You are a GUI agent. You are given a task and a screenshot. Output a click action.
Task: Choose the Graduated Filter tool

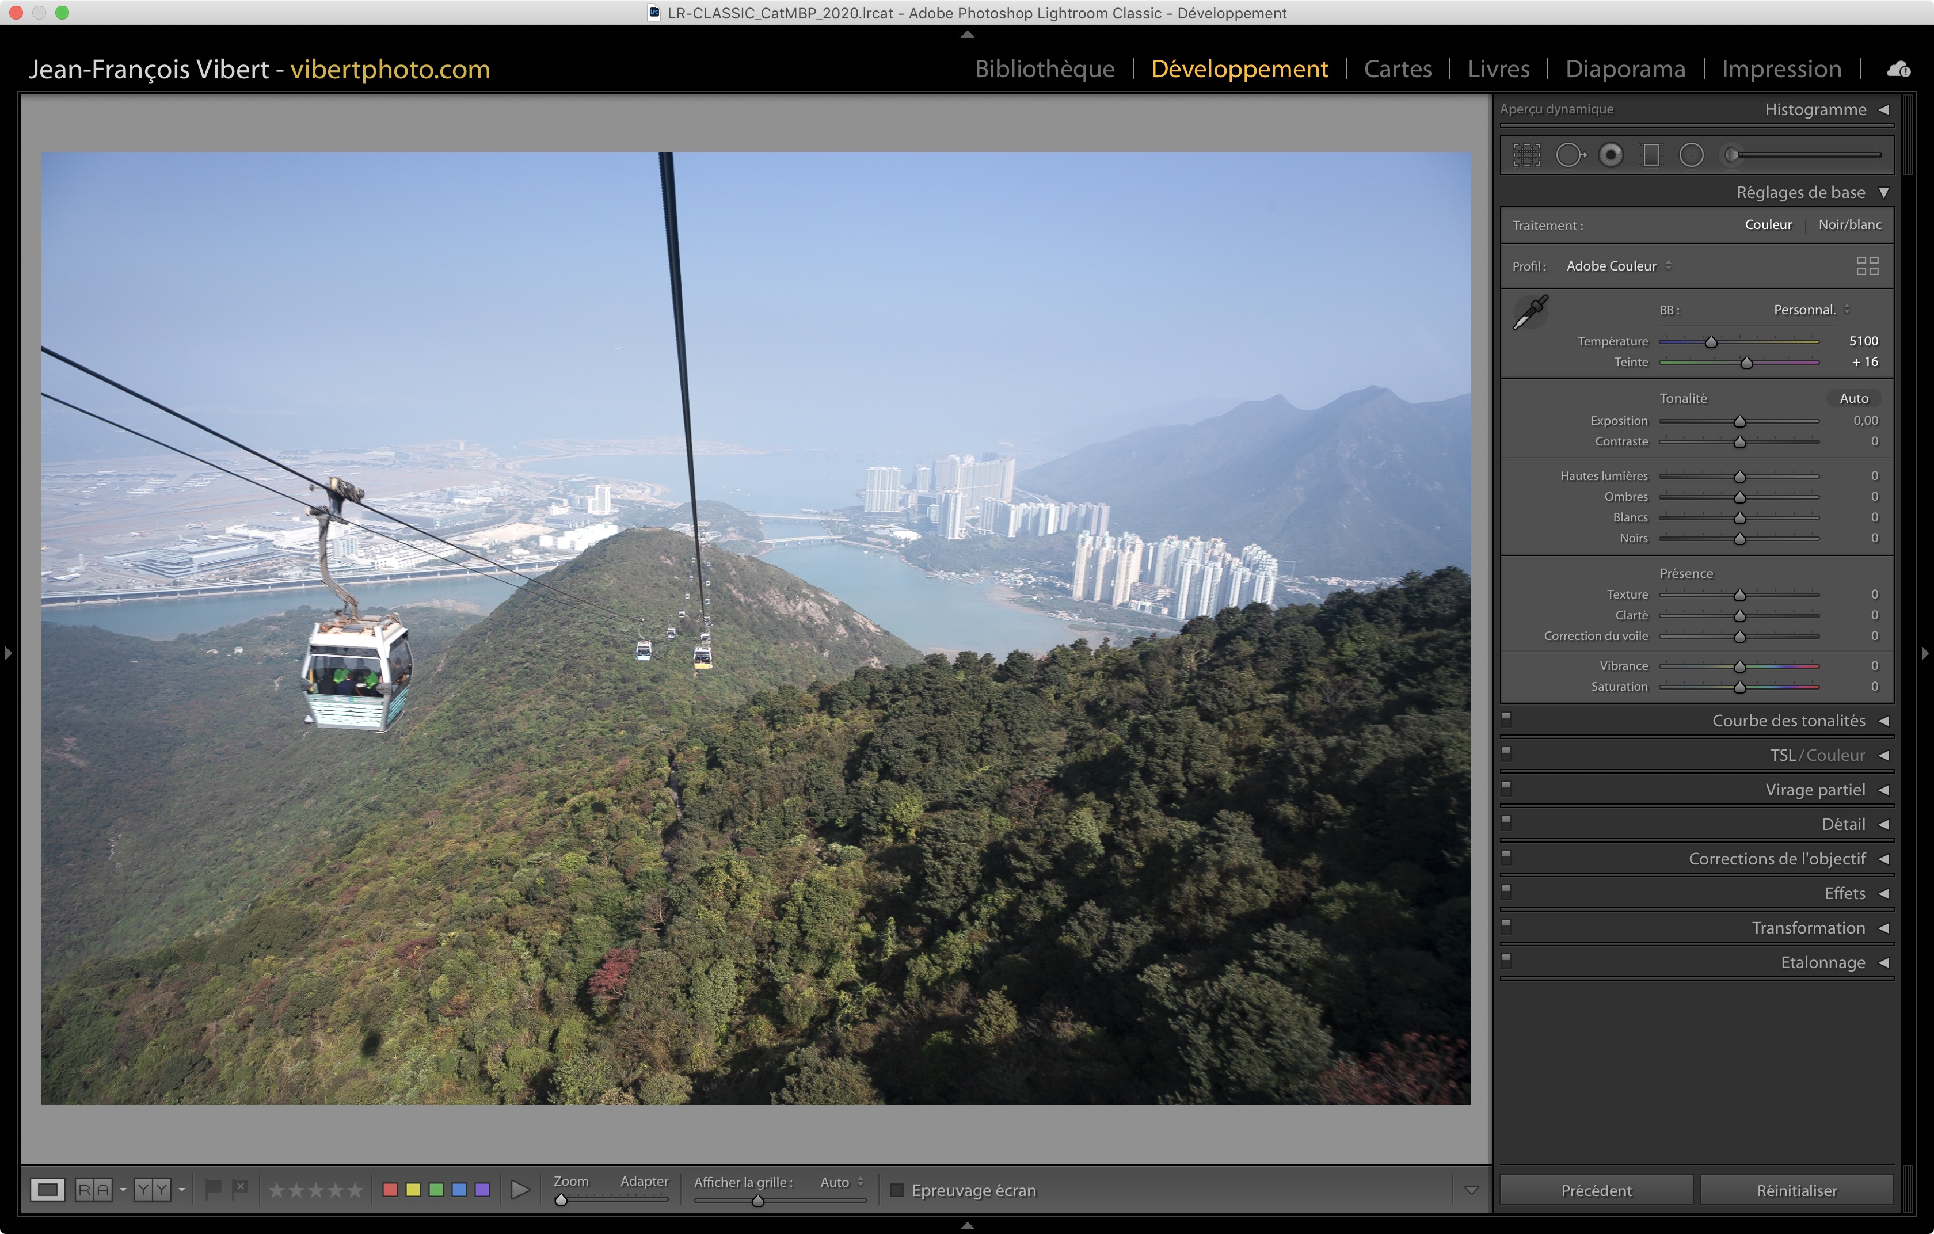click(1651, 155)
